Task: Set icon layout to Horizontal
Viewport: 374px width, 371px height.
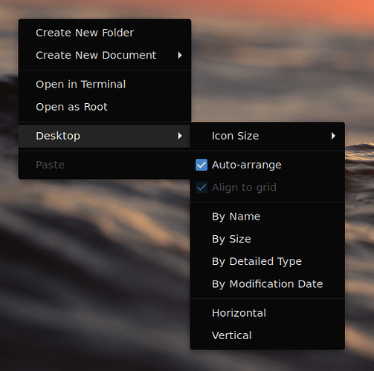Action: 268,313
